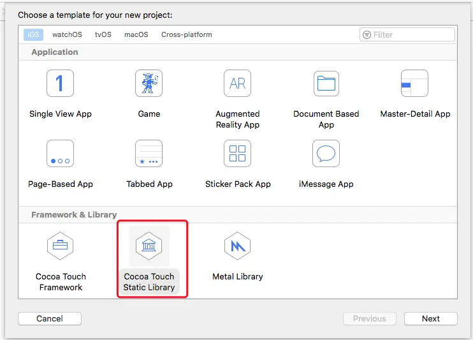
Task: Select the iMessage App speech bubble icon
Action: point(326,153)
